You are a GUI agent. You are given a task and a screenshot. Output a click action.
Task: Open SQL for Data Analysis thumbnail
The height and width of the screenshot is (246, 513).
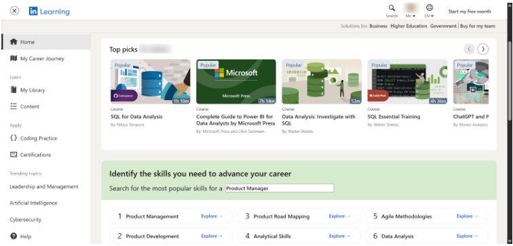point(151,82)
